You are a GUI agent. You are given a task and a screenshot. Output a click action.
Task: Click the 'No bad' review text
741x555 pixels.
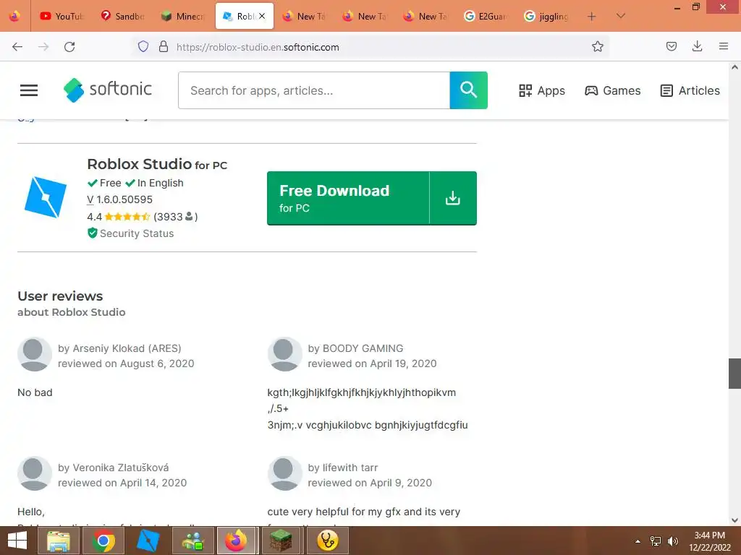(35, 392)
